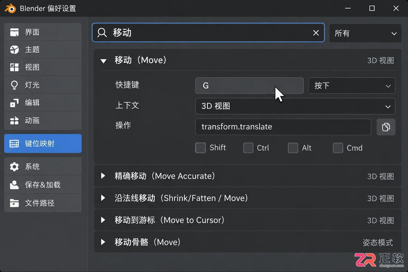Switch to the 主题 preferences tab

tap(43, 50)
